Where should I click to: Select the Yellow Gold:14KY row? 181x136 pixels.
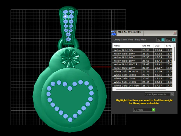tap(143, 57)
